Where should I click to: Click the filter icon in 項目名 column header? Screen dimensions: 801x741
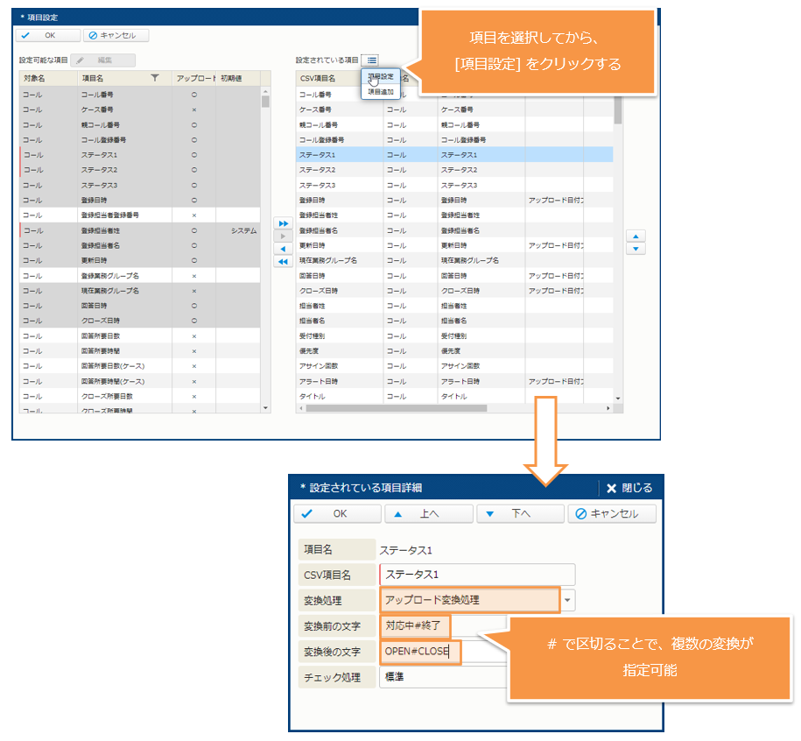point(155,78)
